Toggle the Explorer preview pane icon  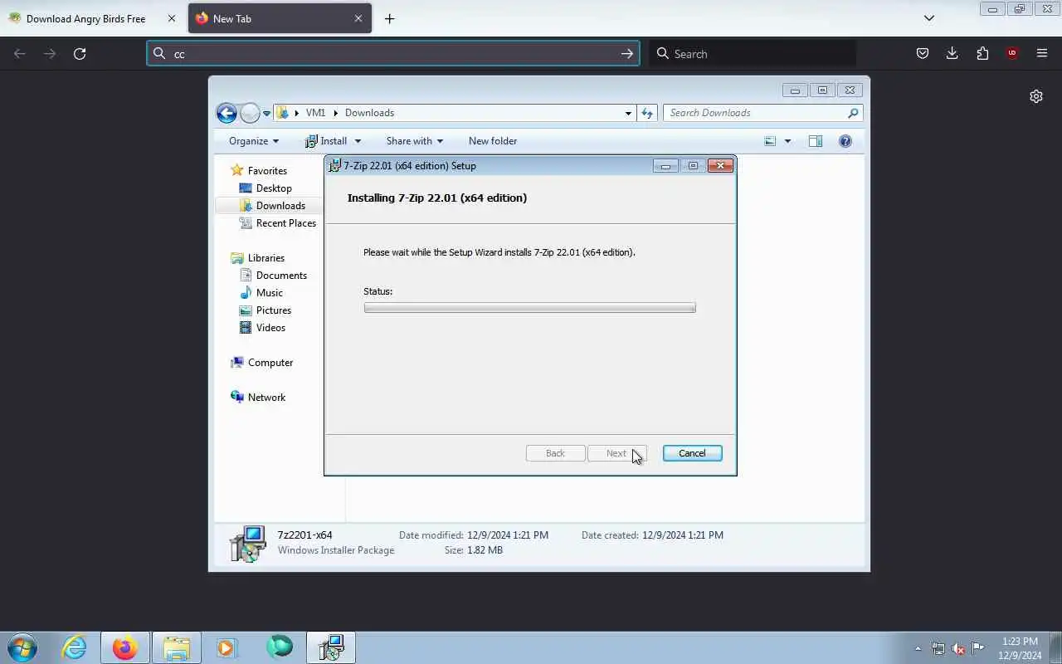click(x=816, y=141)
